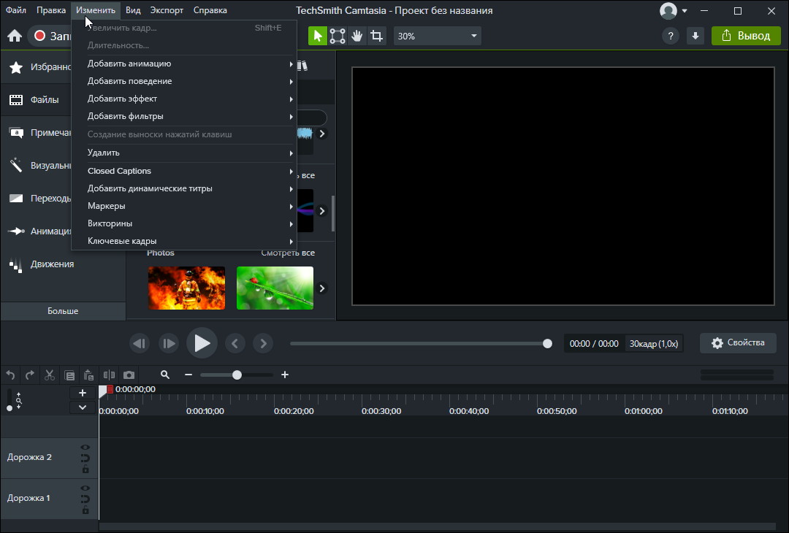The height and width of the screenshot is (533, 789).
Task: Select the Pan hand tool
Action: [357, 36]
